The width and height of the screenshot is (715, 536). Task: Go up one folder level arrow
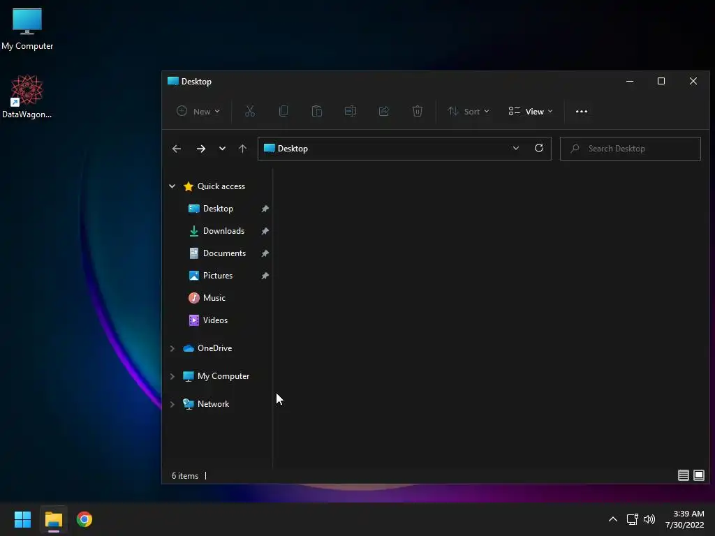click(x=242, y=149)
